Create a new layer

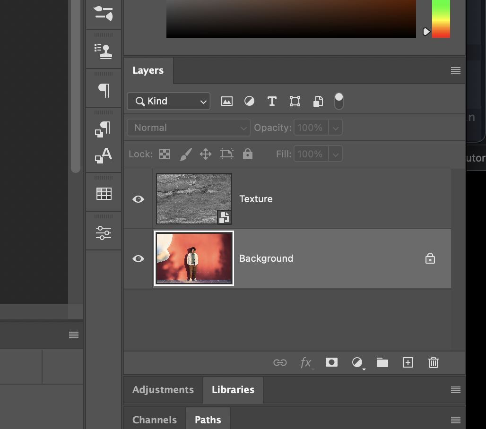[408, 362]
